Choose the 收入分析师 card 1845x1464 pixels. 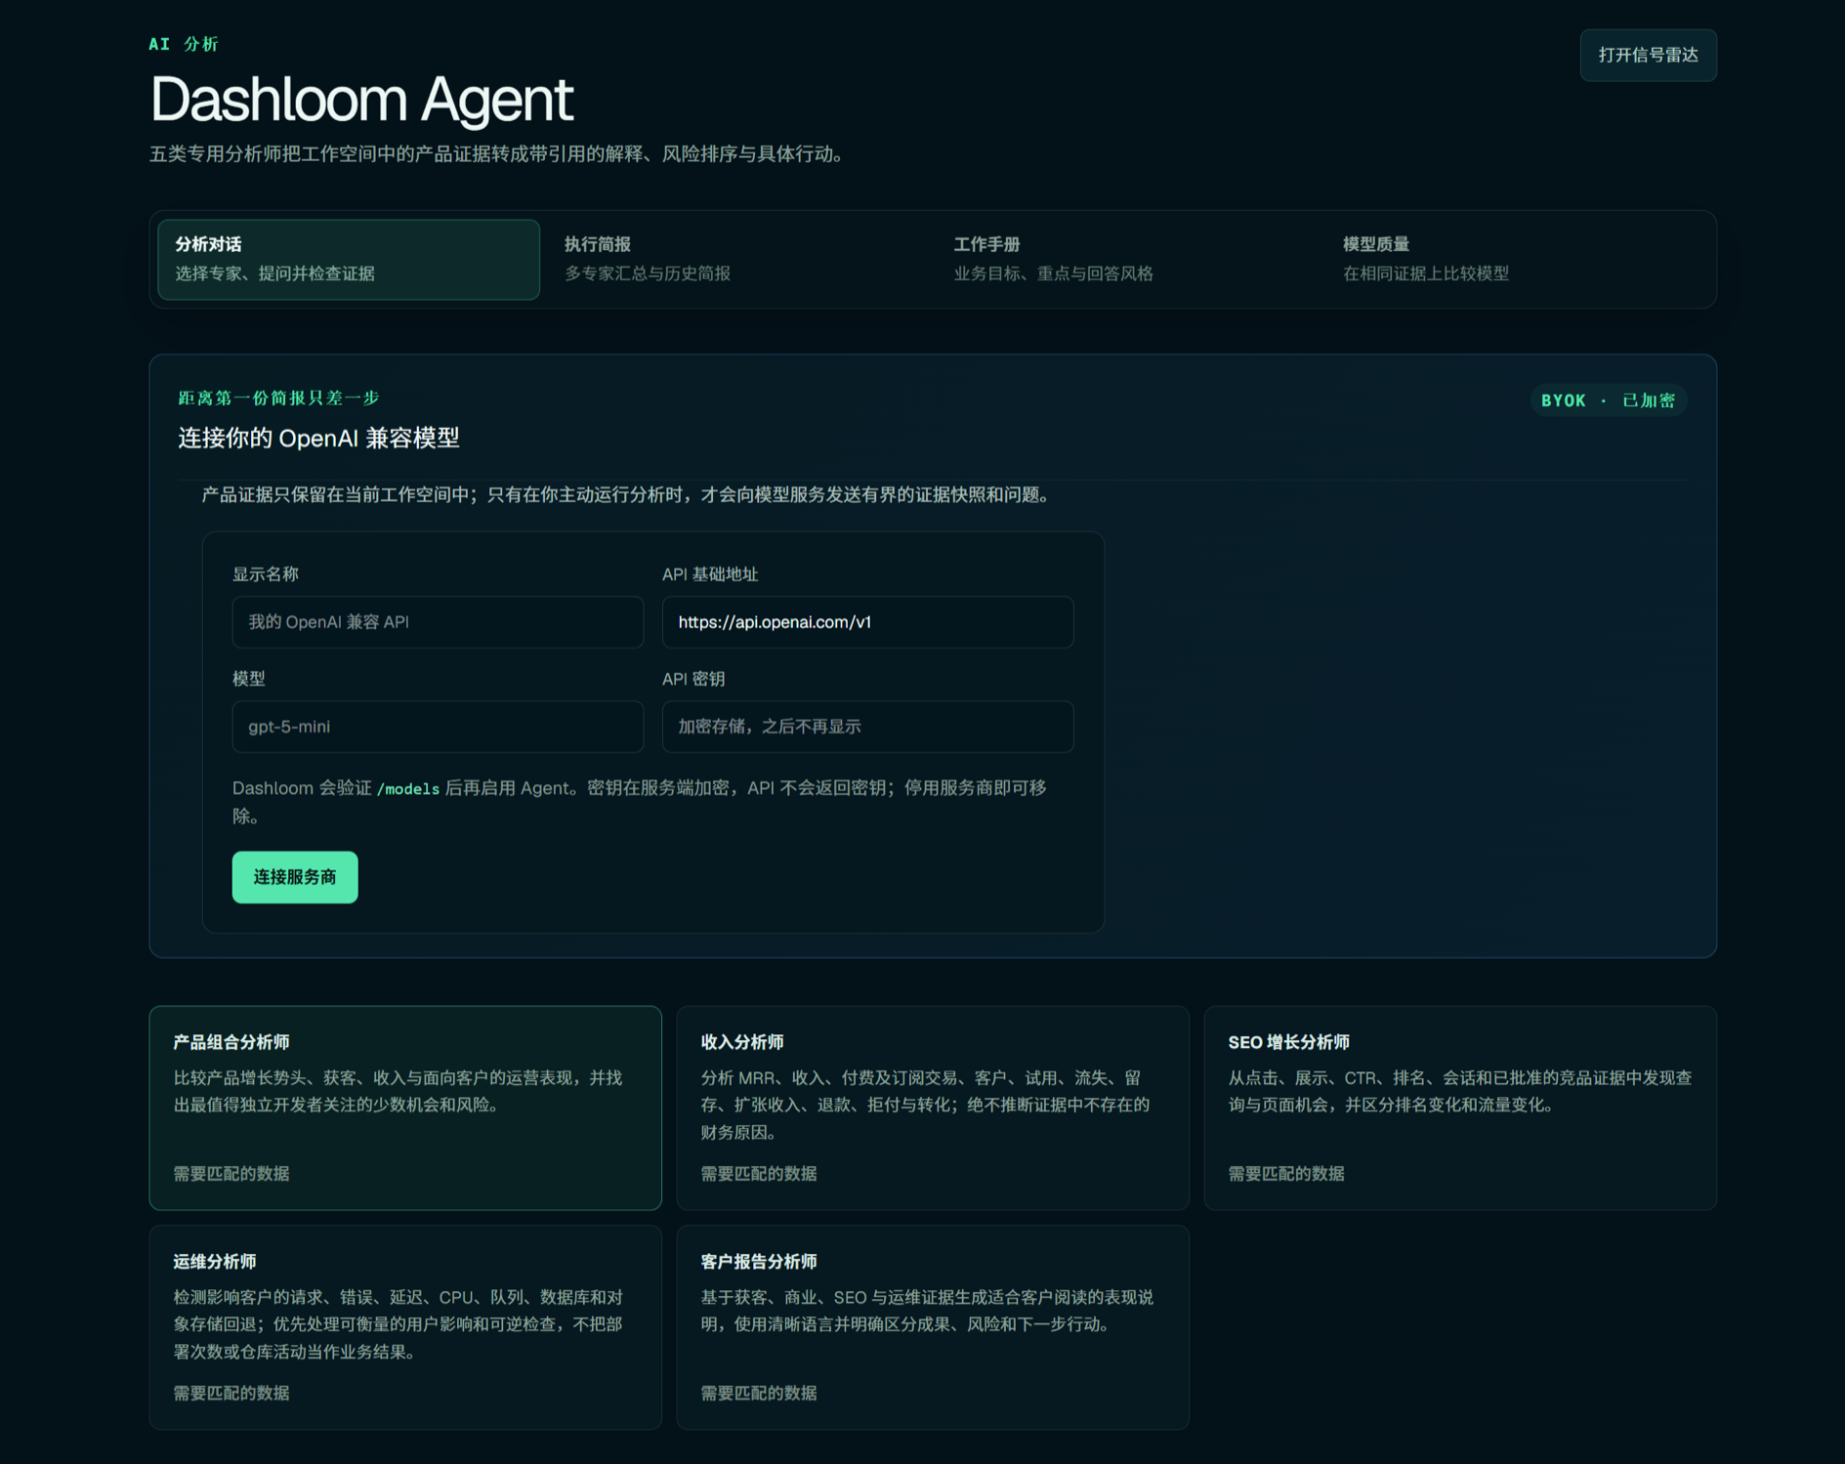[933, 1108]
